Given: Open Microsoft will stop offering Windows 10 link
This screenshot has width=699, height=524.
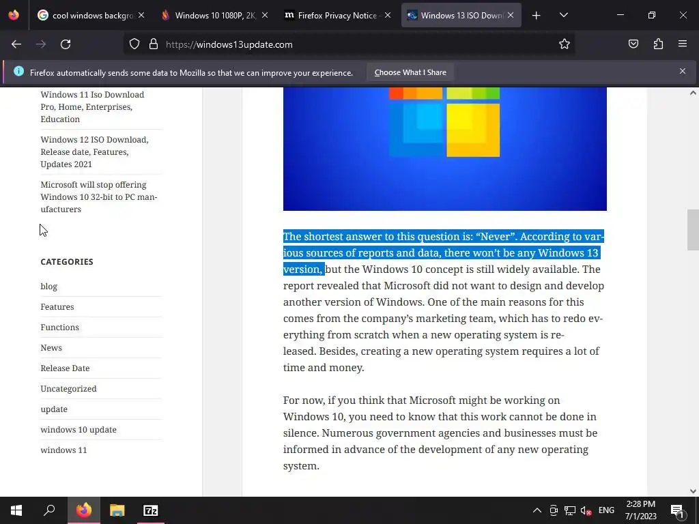Looking at the screenshot, I should 99,197.
